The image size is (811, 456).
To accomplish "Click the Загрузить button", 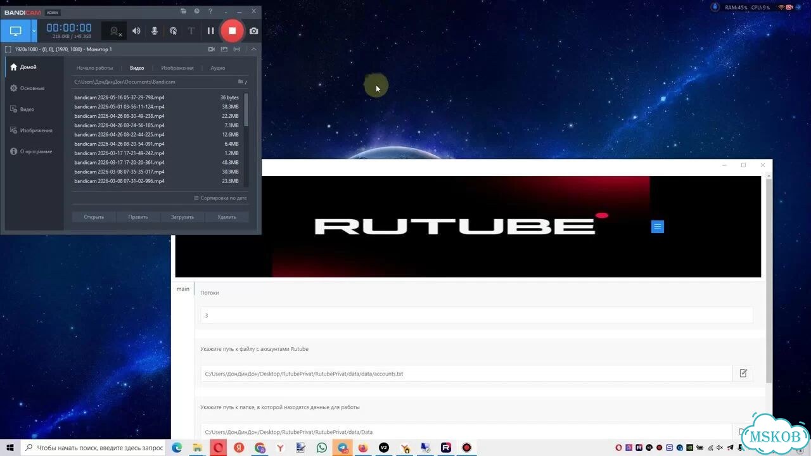I will [182, 217].
